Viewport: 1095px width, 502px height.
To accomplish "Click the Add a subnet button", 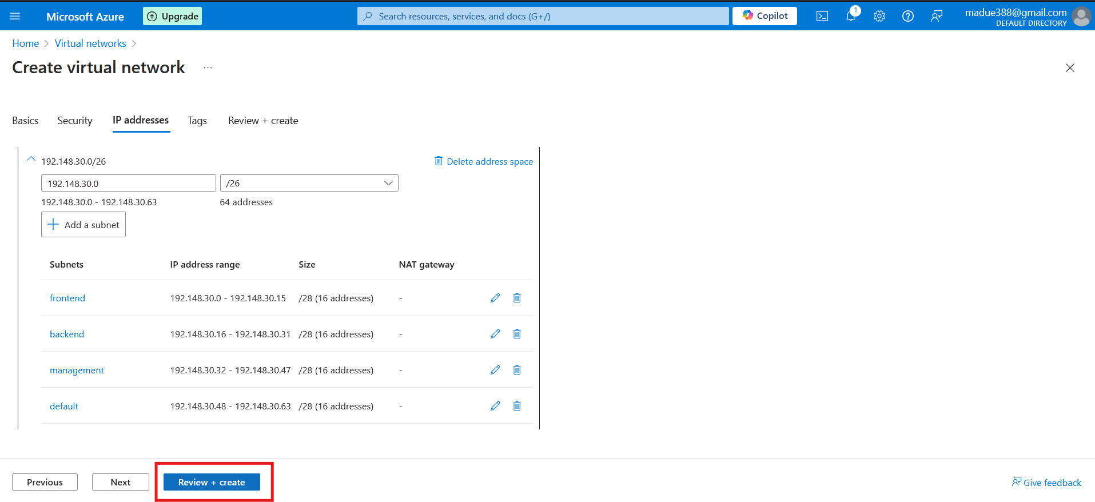I will (x=83, y=225).
